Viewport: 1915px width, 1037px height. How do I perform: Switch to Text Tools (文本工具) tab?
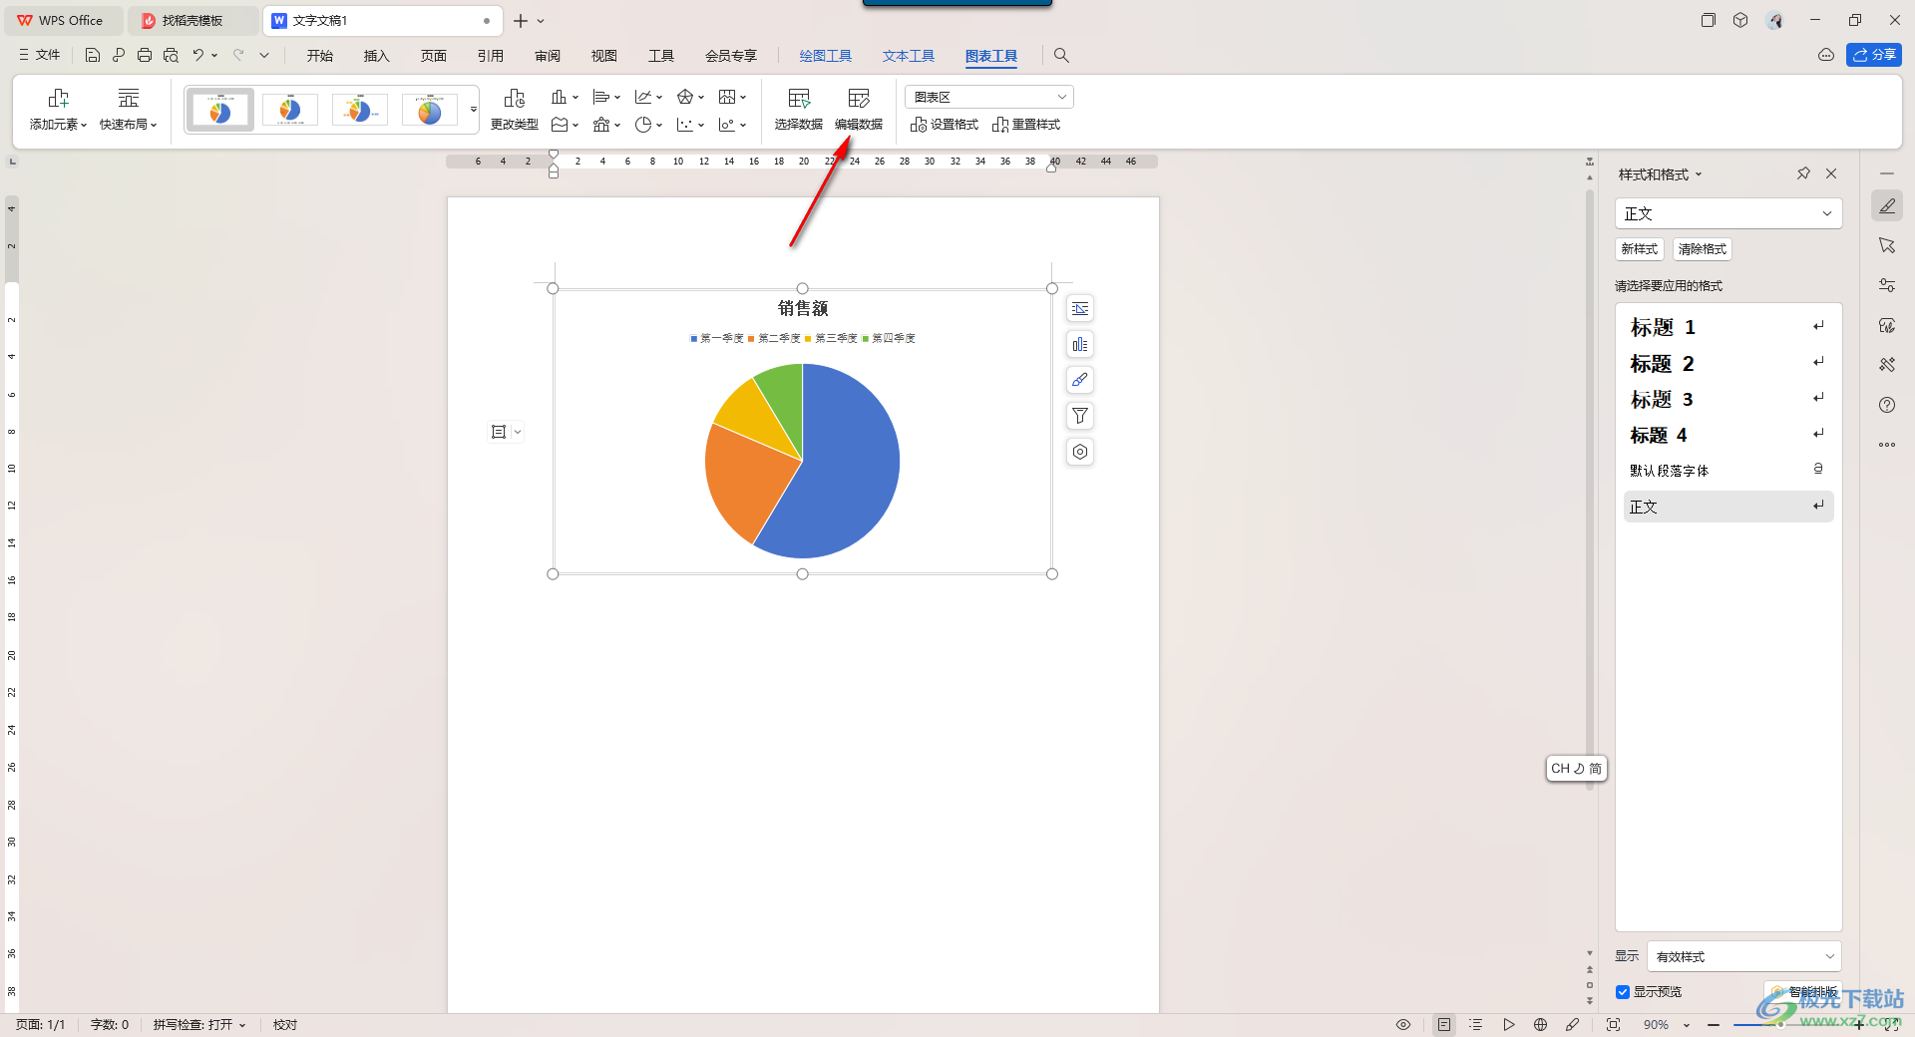point(909,56)
